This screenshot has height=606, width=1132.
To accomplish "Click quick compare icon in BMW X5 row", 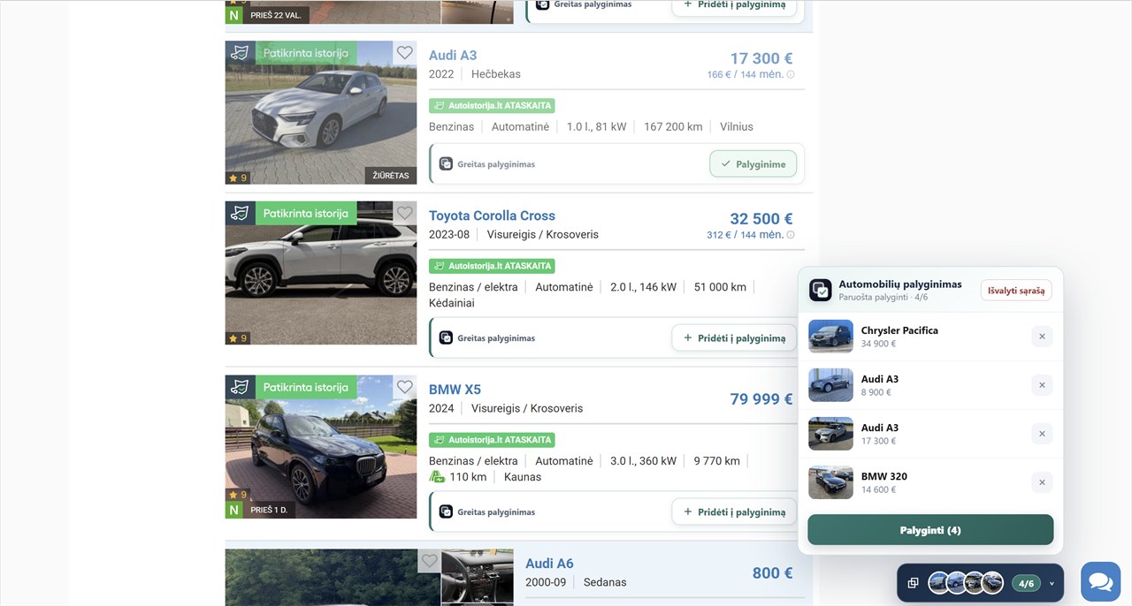I will 447,512.
